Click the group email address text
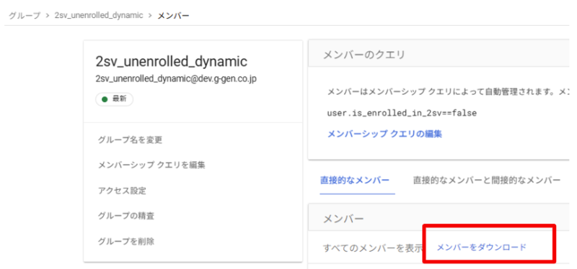Viewport: 577px width, 269px height. (x=176, y=79)
